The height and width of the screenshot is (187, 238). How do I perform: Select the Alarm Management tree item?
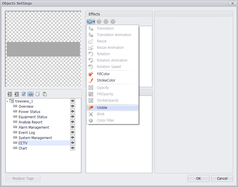[x=34, y=127]
